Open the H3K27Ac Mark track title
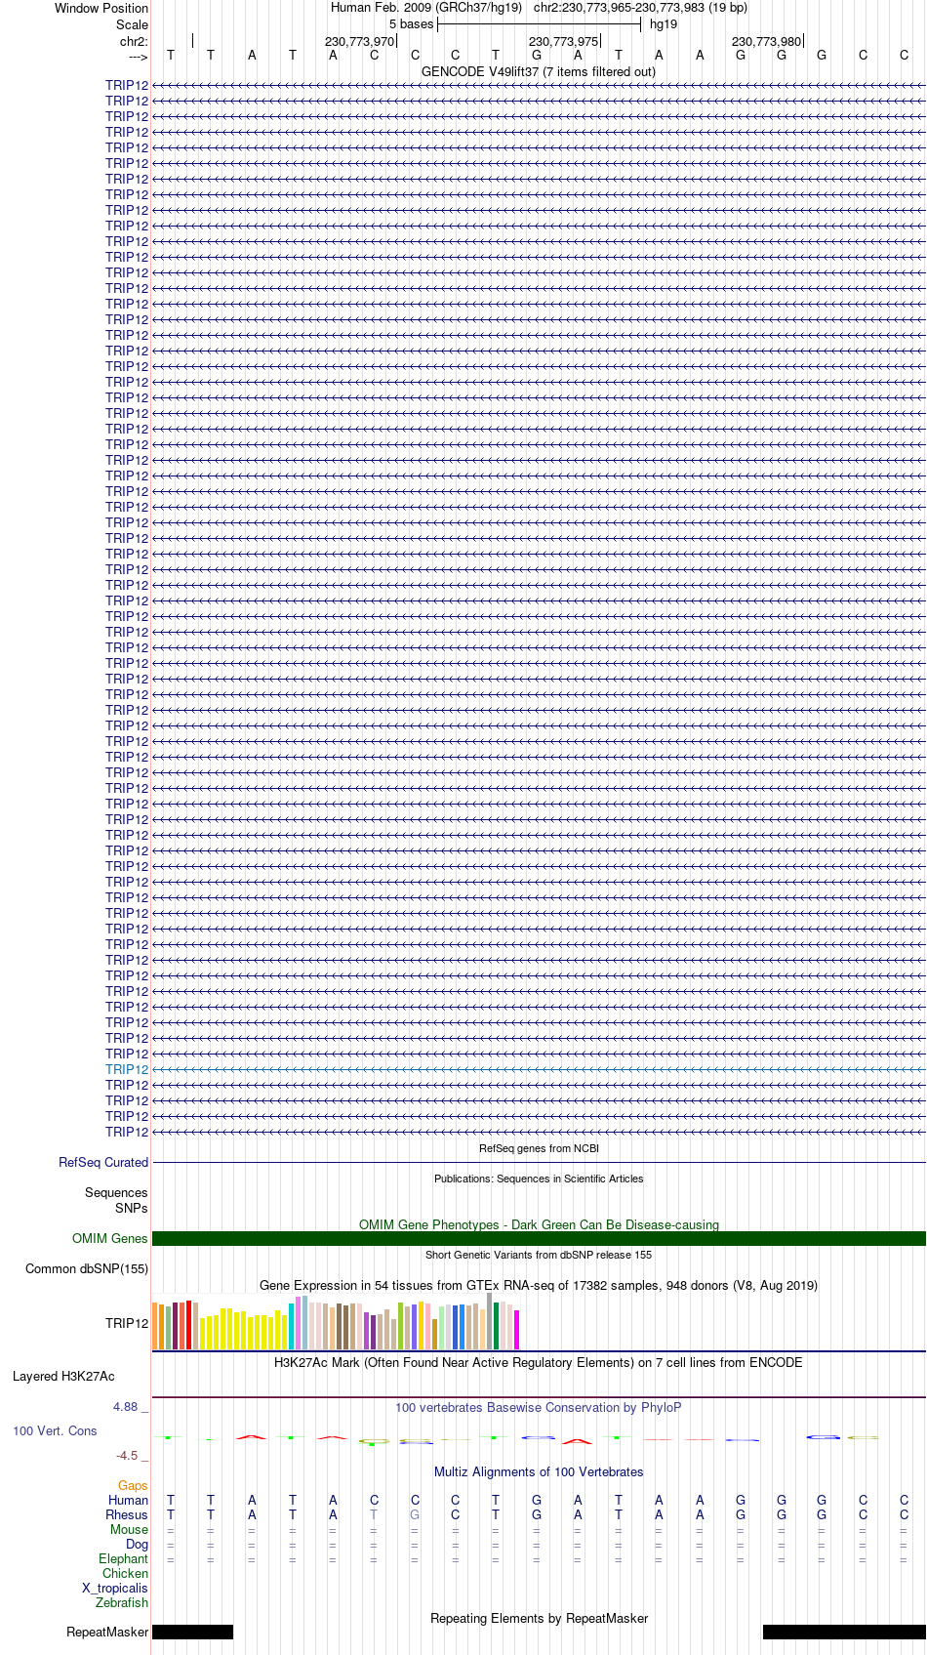Image resolution: width=927 pixels, height=1655 pixels. point(539,1362)
